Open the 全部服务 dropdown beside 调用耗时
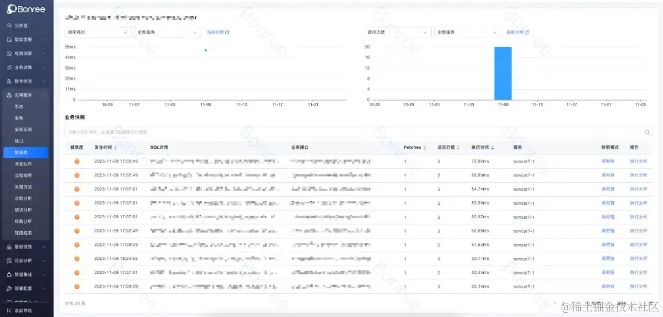 [167, 32]
